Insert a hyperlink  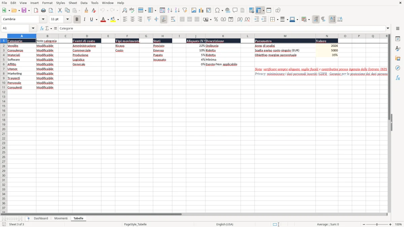tap(228, 10)
